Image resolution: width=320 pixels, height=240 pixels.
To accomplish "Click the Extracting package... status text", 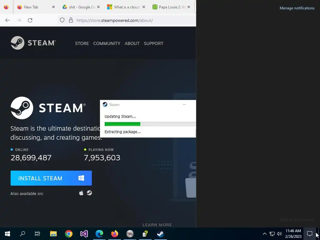I will 122,132.
